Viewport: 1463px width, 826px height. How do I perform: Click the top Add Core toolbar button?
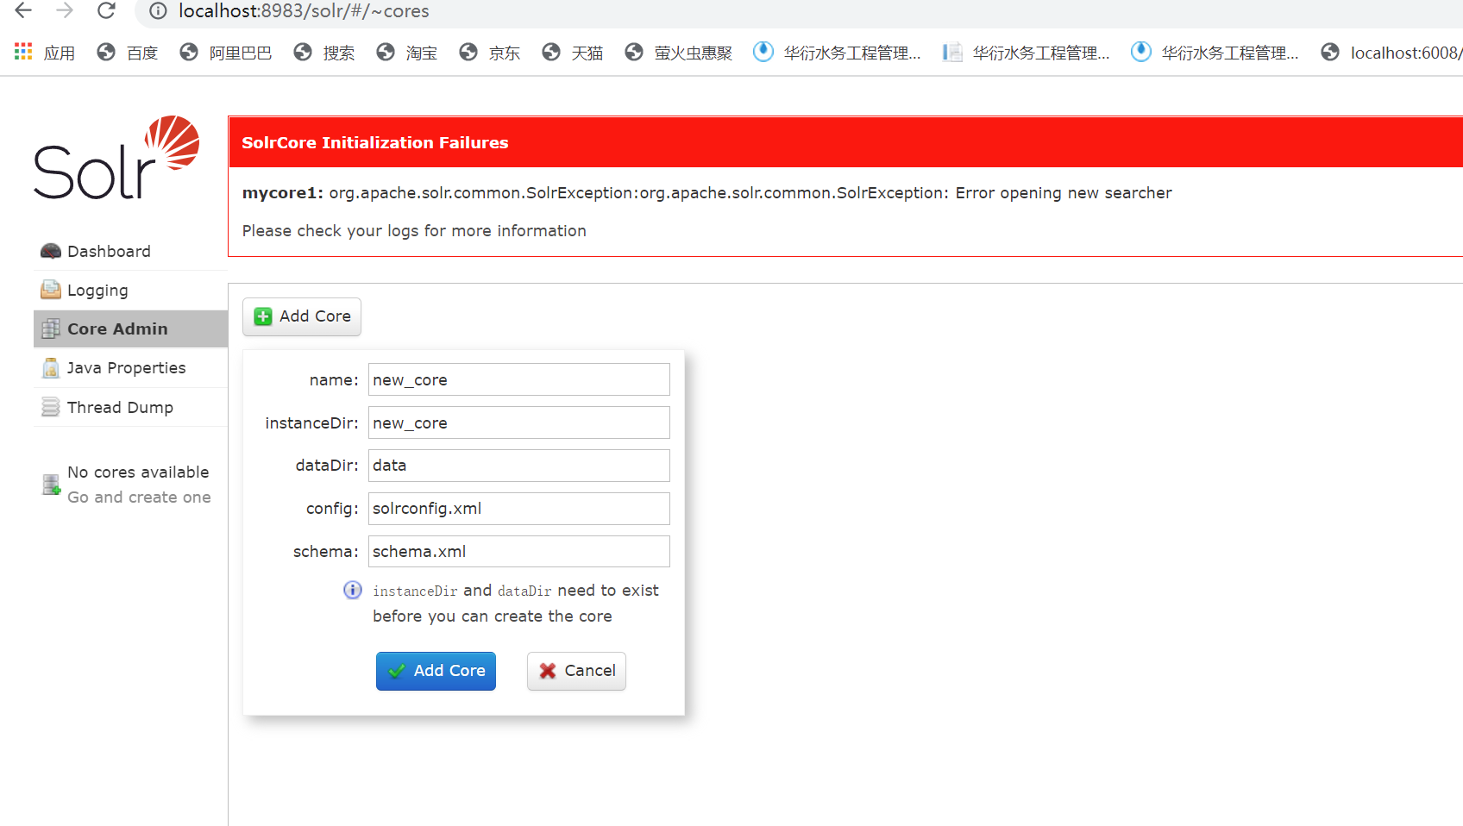(302, 316)
